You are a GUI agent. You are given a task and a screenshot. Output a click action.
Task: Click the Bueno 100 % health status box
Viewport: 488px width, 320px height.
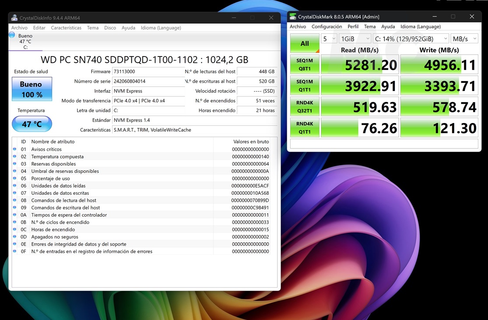[32, 88]
